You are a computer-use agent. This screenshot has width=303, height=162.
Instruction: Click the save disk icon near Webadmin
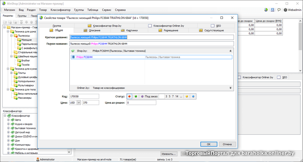272,10
